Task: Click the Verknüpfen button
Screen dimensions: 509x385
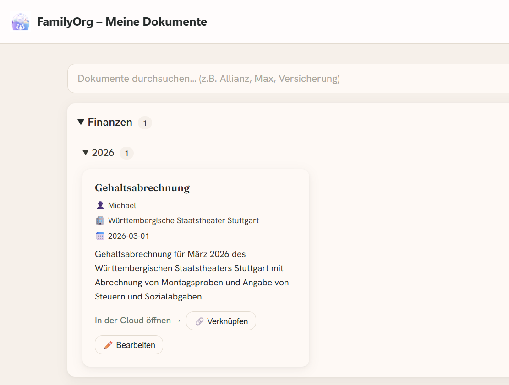Action: (221, 321)
